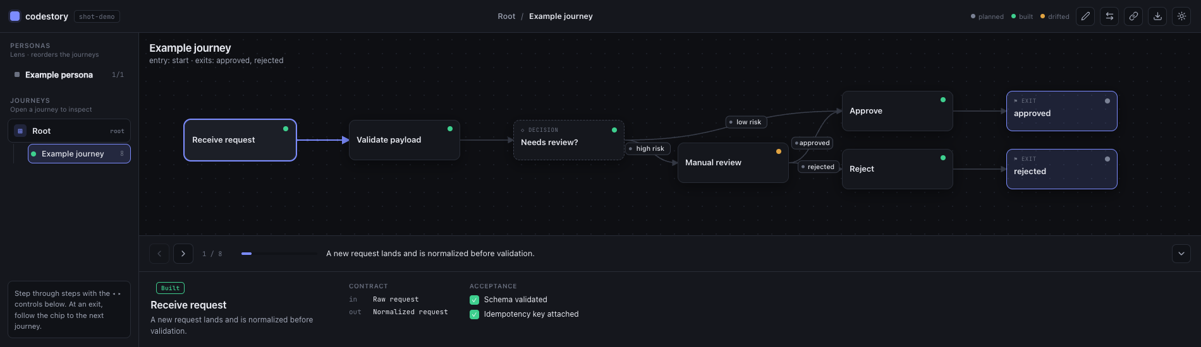Click the CONTRACT section label
Viewport: 1201px width, 347px height.
(369, 286)
